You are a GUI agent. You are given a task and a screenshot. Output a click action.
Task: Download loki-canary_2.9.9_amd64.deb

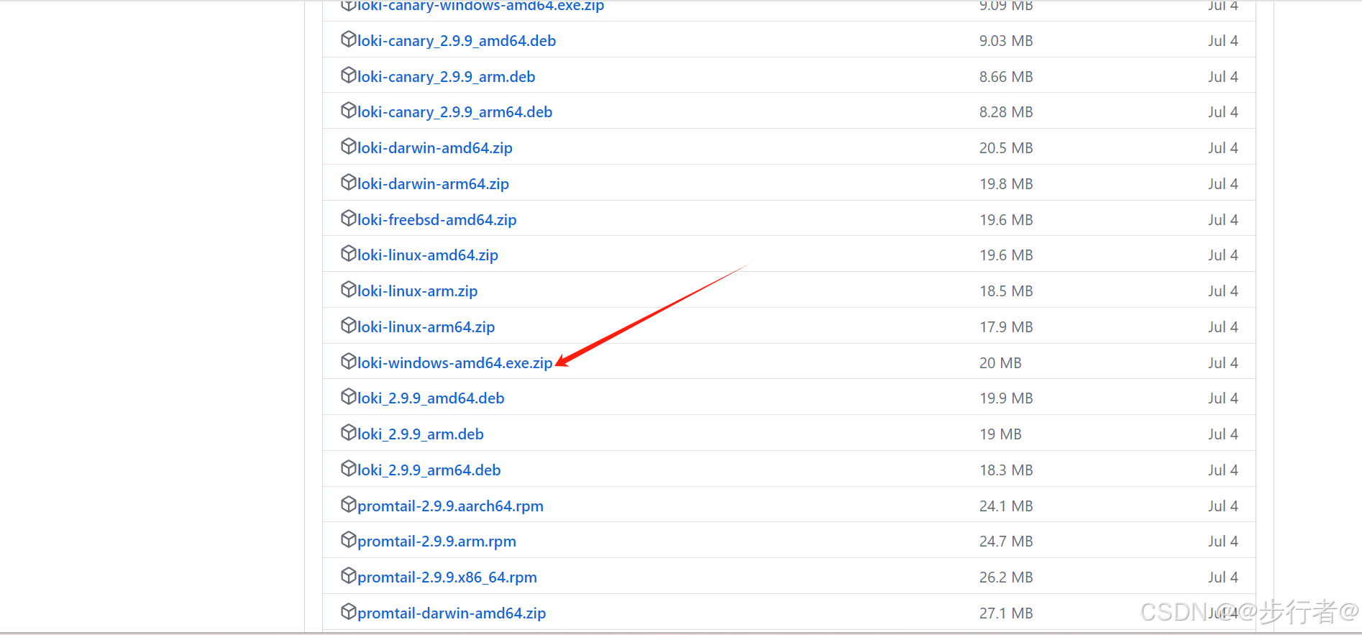(x=457, y=41)
